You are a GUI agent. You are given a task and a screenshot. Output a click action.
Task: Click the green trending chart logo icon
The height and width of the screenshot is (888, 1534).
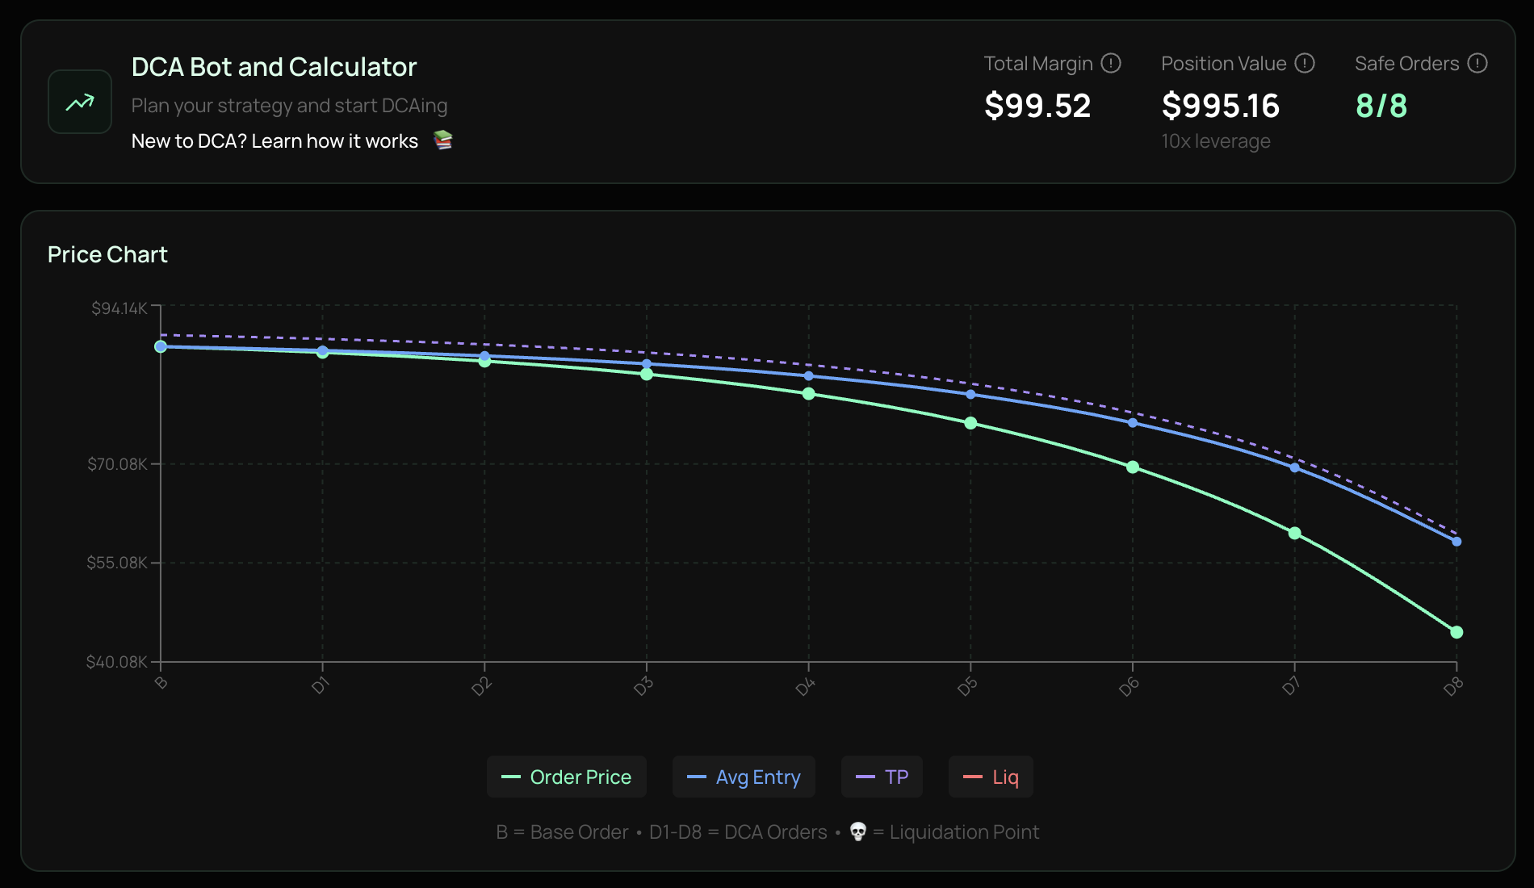[80, 102]
